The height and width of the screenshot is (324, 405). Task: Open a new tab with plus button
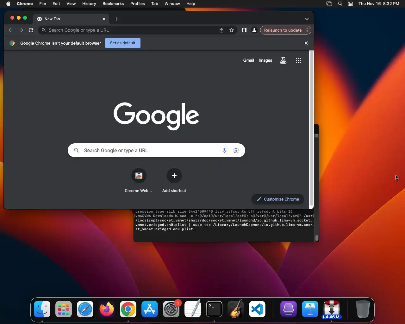pos(116,19)
